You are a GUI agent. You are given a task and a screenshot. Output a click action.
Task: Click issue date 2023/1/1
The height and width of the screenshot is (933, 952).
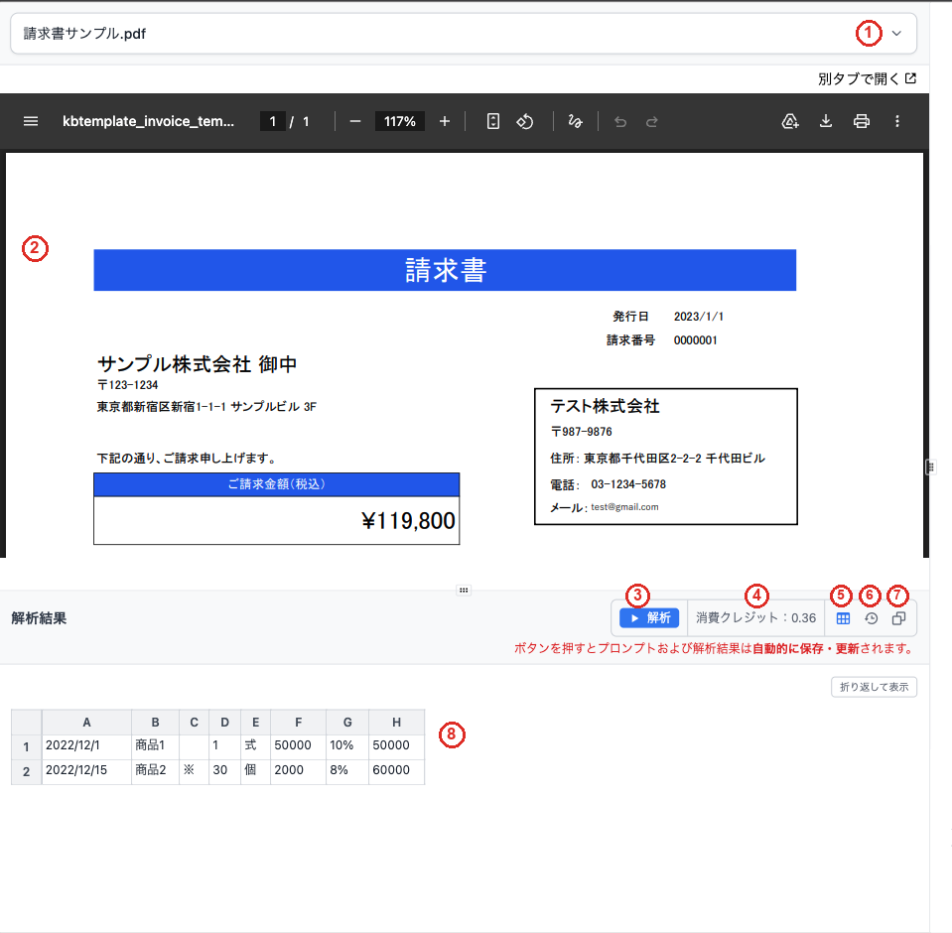click(698, 317)
